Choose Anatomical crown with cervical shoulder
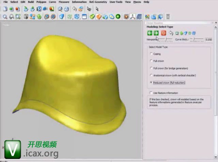This screenshot has width=218, height=162. pos(151,75)
